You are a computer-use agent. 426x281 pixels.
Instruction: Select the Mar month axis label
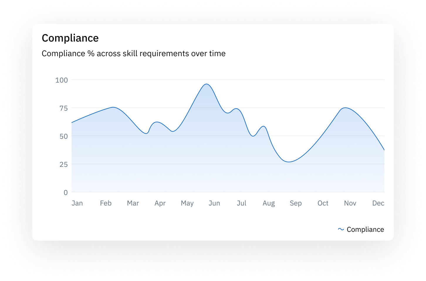coord(133,203)
